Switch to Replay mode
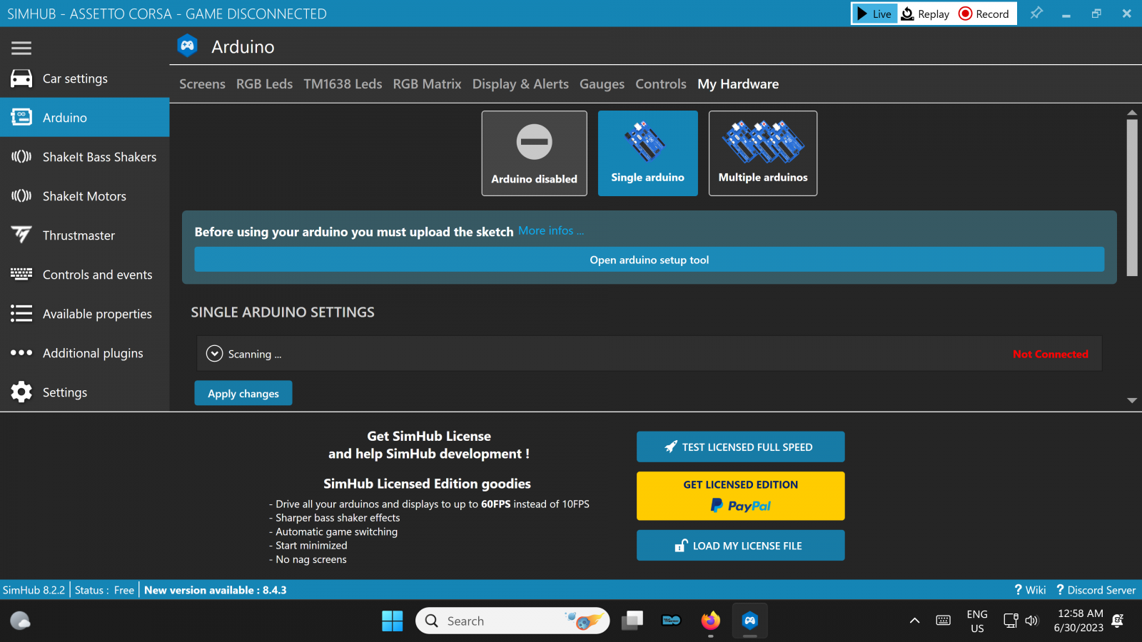 [x=925, y=14]
